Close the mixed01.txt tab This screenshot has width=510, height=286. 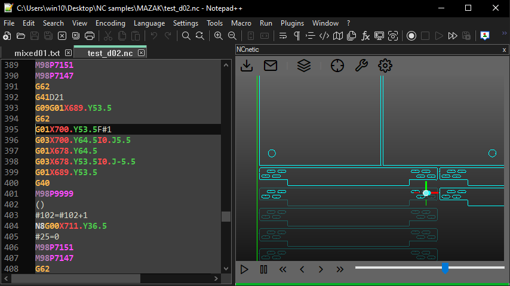(x=68, y=52)
